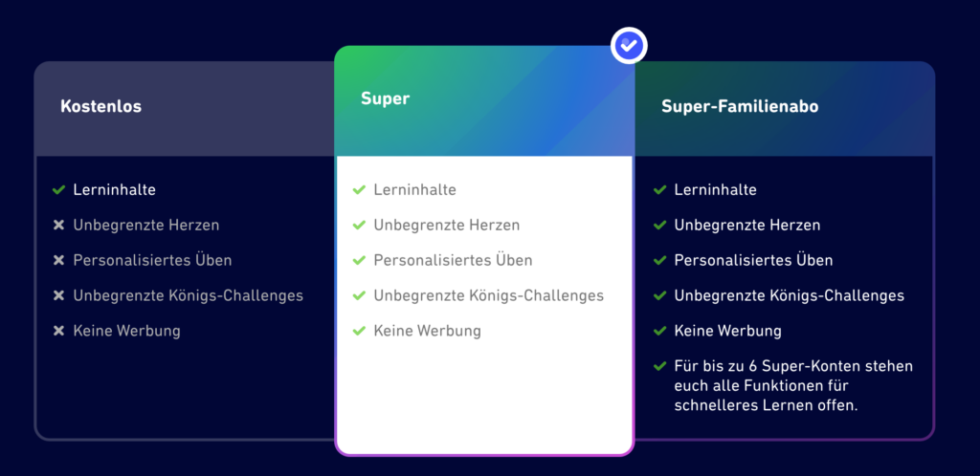The height and width of the screenshot is (476, 980).
Task: Click the X icon beside Unbegrenzte Herzen in Kostenlos
Action: (58, 226)
